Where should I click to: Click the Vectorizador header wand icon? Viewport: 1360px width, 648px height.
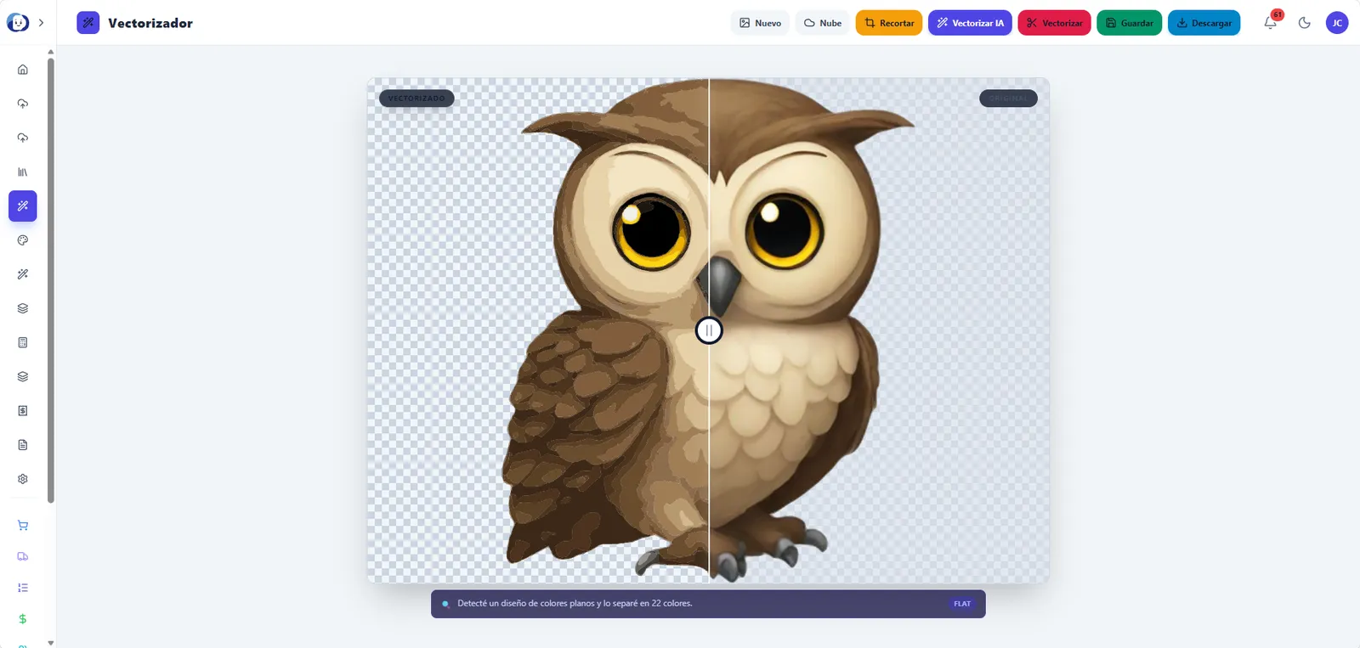pos(88,23)
